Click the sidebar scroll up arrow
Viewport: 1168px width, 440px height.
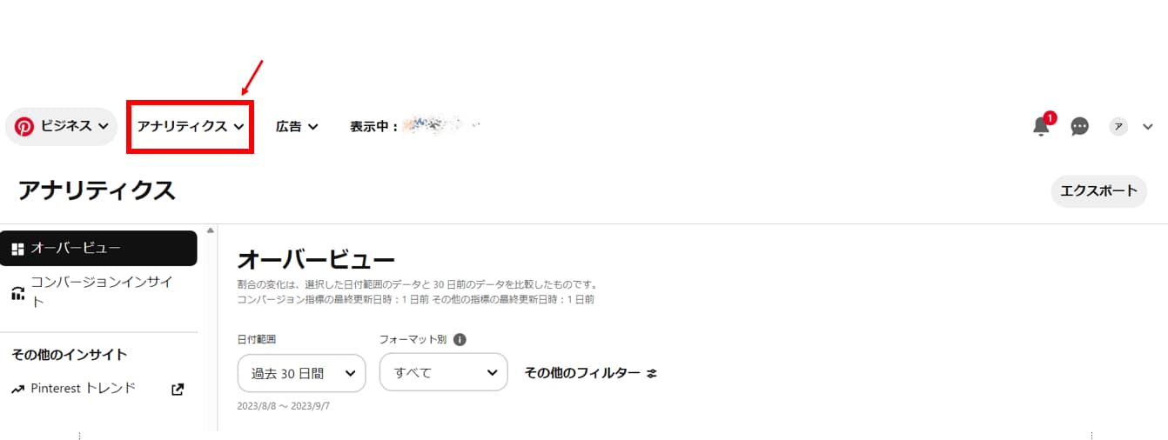(x=210, y=230)
